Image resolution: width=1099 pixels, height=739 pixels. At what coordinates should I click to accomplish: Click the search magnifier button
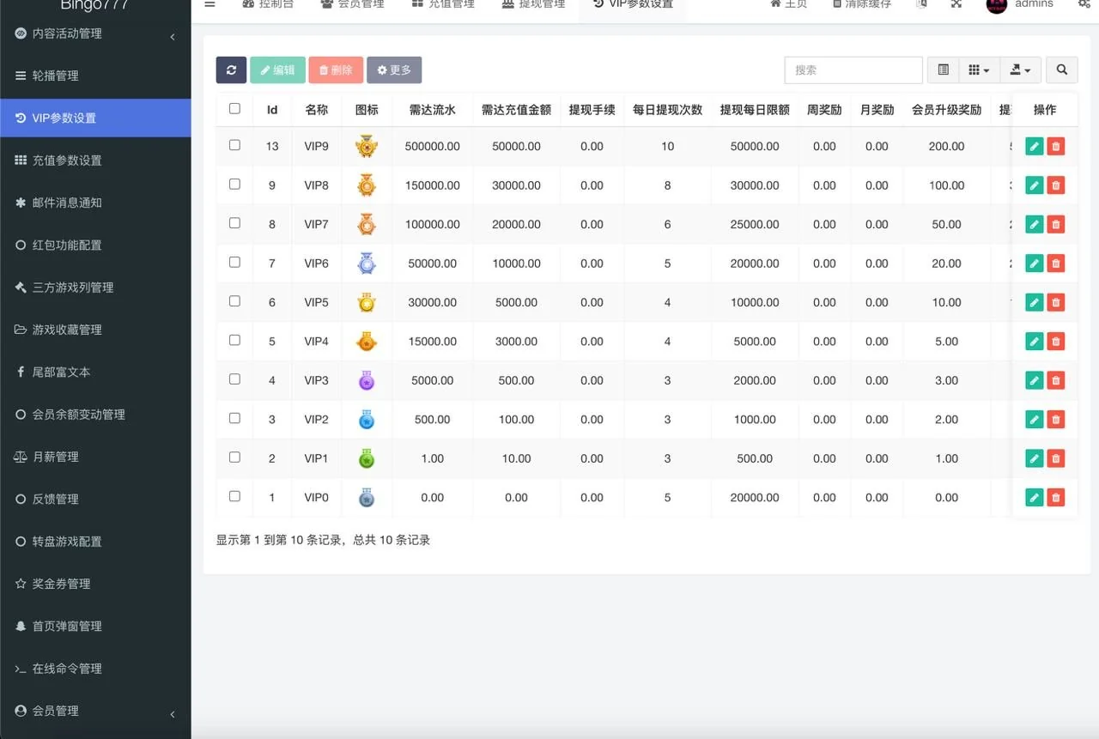[x=1062, y=70]
